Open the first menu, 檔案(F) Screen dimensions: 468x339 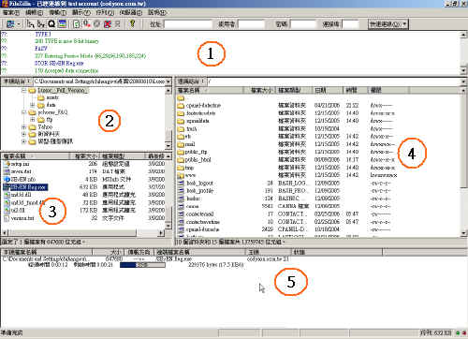pyautogui.click(x=11, y=12)
